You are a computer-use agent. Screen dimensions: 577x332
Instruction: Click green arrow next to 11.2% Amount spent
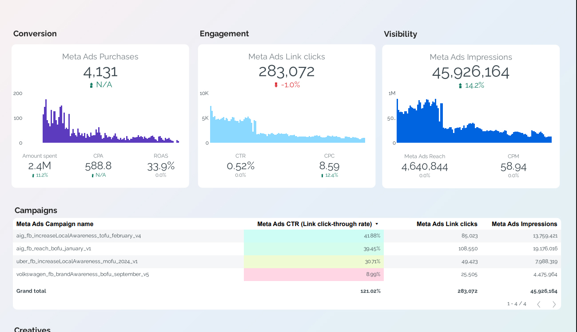[33, 176]
